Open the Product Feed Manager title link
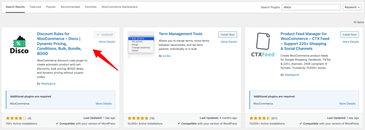 (x=305, y=41)
